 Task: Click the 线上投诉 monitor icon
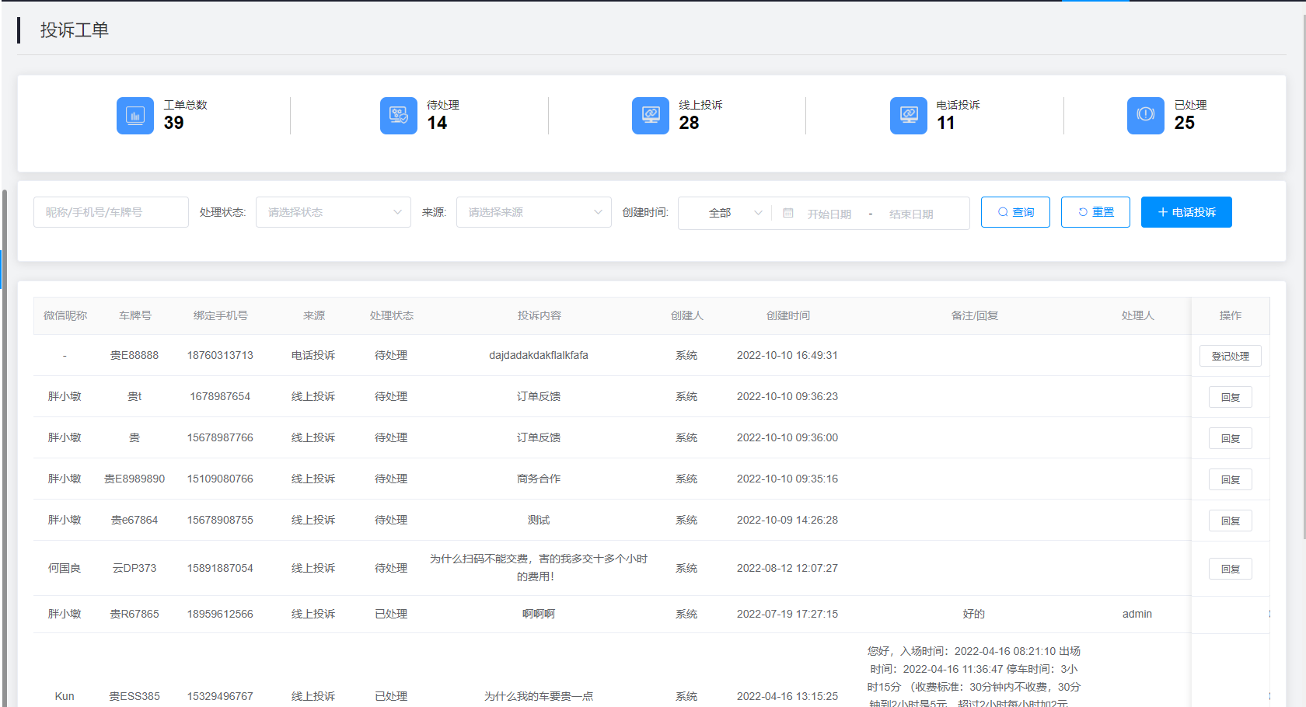point(650,116)
